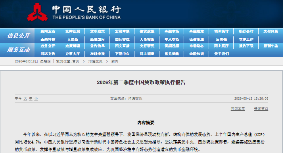Screen dimensions: 284x153
Task: Click the 报告下载 nav entry
Action: coord(246,46)
